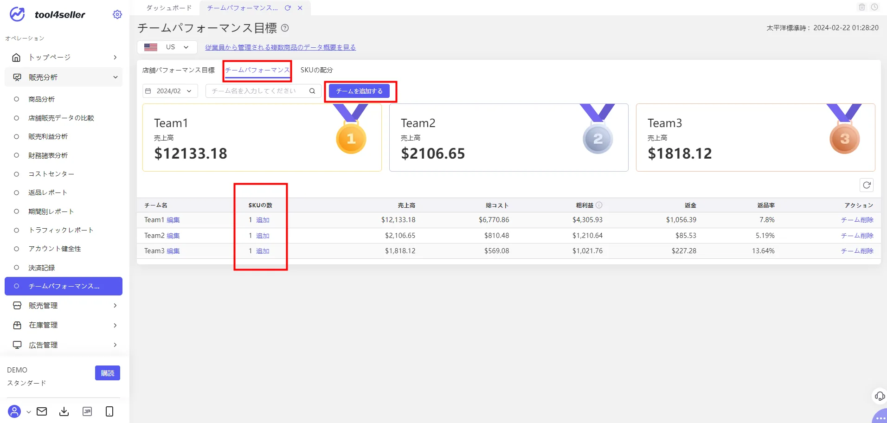
Task: Click the Team2 ranking card
Action: tap(508, 137)
